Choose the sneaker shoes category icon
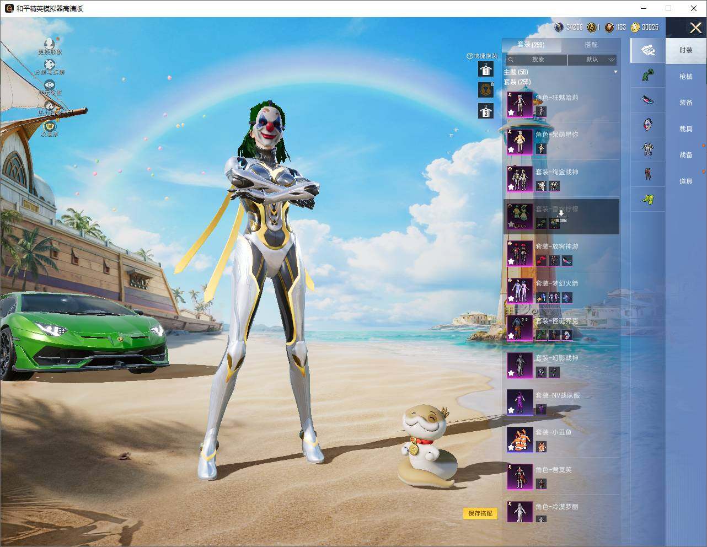The width and height of the screenshot is (707, 547). (x=648, y=100)
